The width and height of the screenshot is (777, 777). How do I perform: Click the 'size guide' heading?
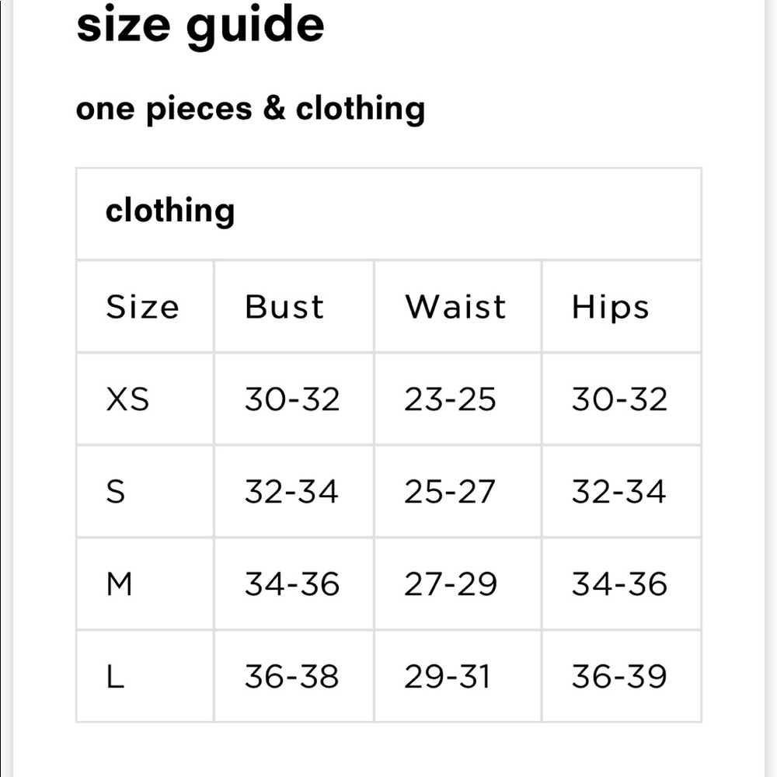click(200, 25)
